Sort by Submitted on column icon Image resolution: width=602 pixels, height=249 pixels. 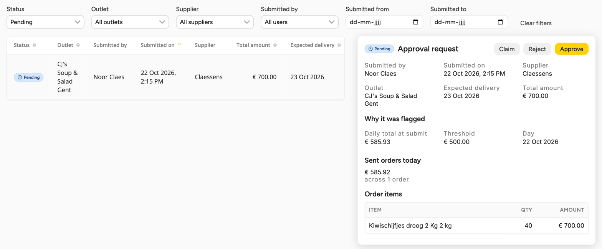(x=179, y=45)
